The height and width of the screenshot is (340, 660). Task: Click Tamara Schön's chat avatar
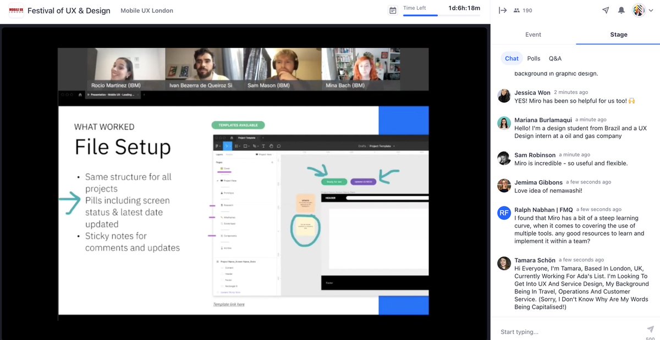pyautogui.click(x=504, y=264)
